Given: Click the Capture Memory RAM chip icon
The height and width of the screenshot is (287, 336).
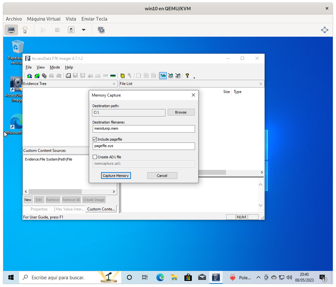Looking at the screenshot, I should (x=113, y=76).
